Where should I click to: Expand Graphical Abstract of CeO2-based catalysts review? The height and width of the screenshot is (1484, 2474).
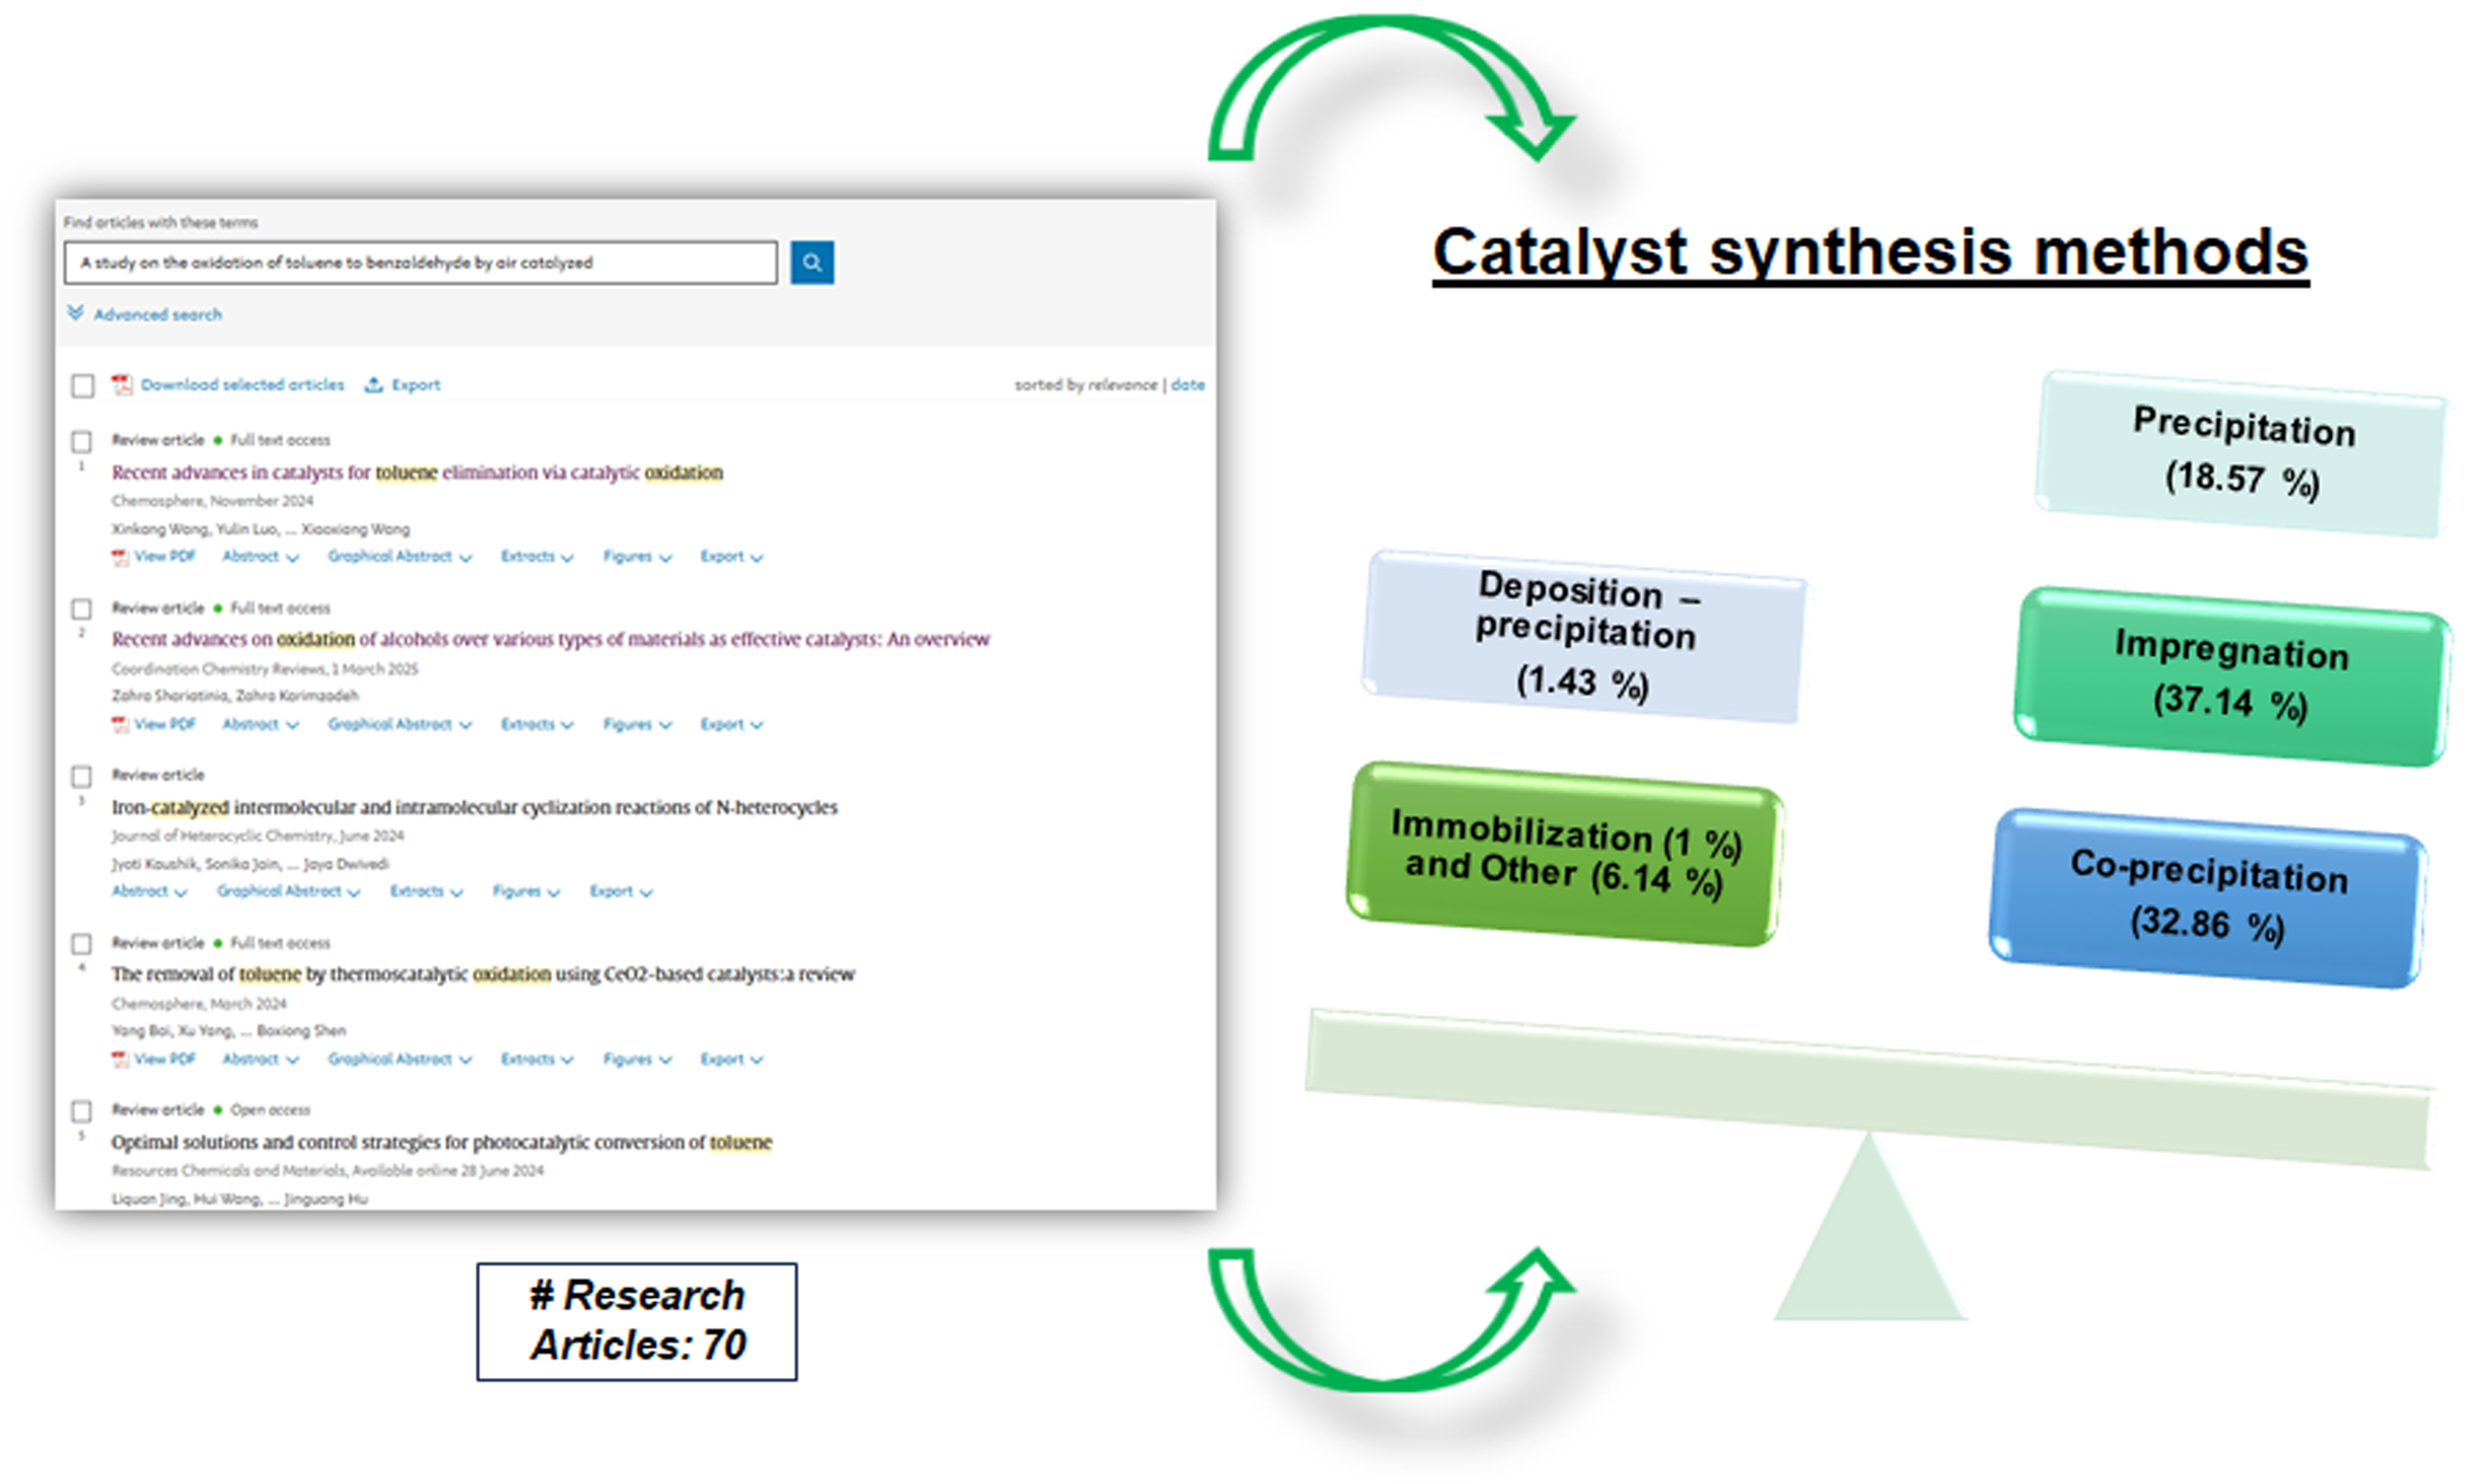tap(399, 1060)
